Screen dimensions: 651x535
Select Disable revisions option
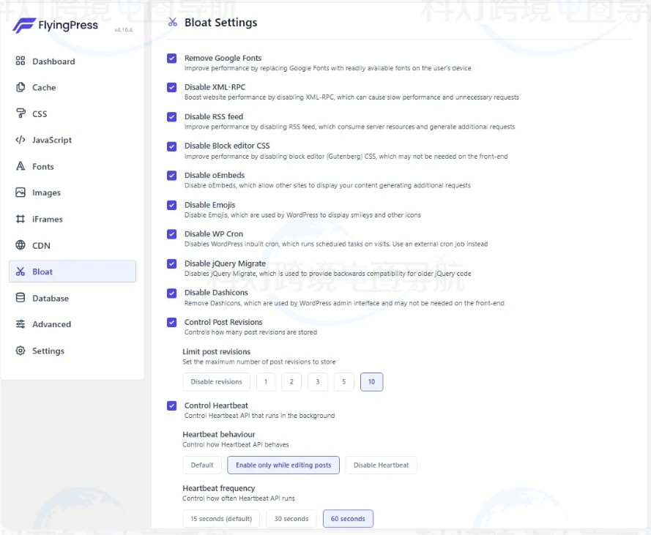(216, 382)
